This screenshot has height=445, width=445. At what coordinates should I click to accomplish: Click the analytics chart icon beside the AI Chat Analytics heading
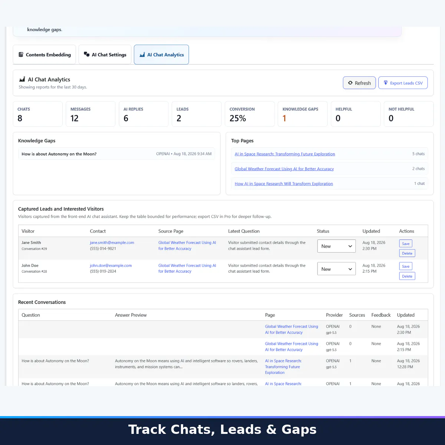pyautogui.click(x=22, y=79)
